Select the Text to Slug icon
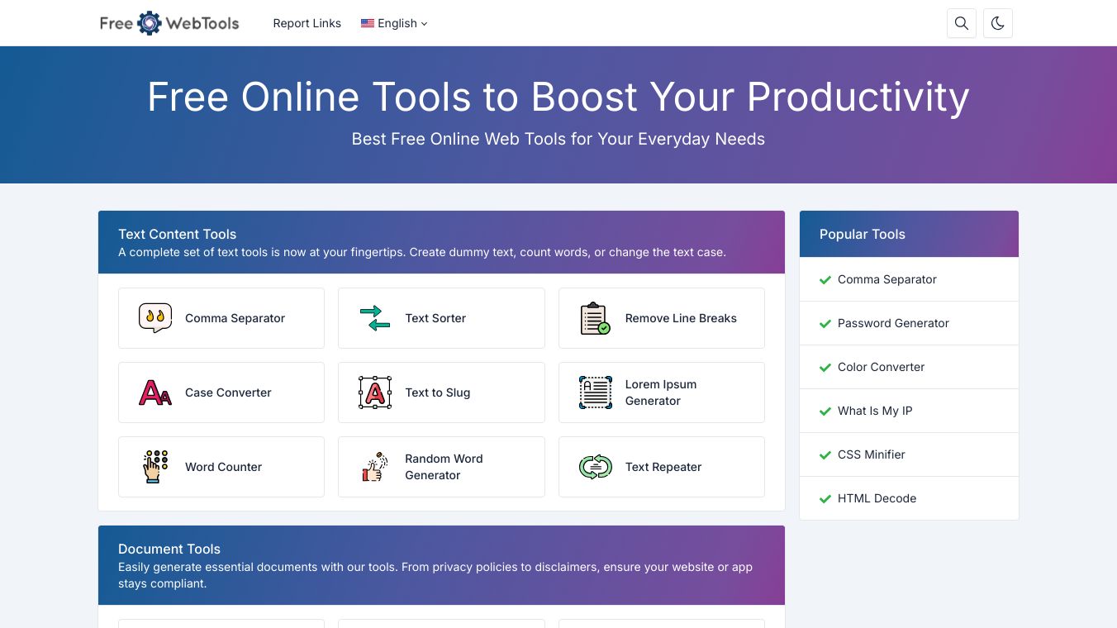 click(375, 392)
